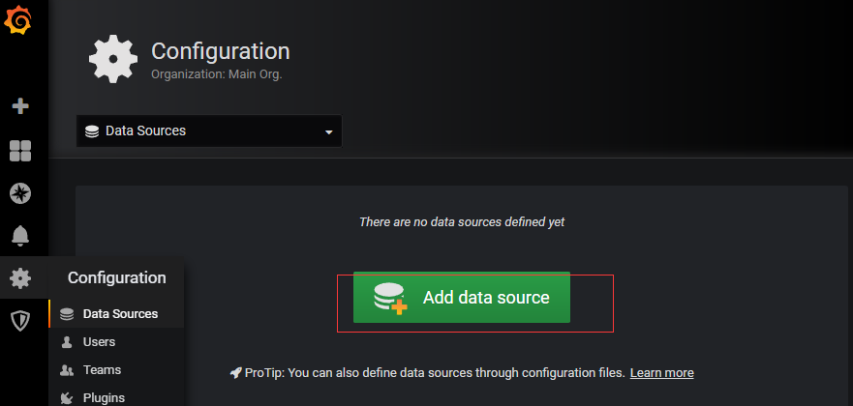Click the ProTip rocket icon
Viewport: 853px width, 406px height.
pos(235,372)
